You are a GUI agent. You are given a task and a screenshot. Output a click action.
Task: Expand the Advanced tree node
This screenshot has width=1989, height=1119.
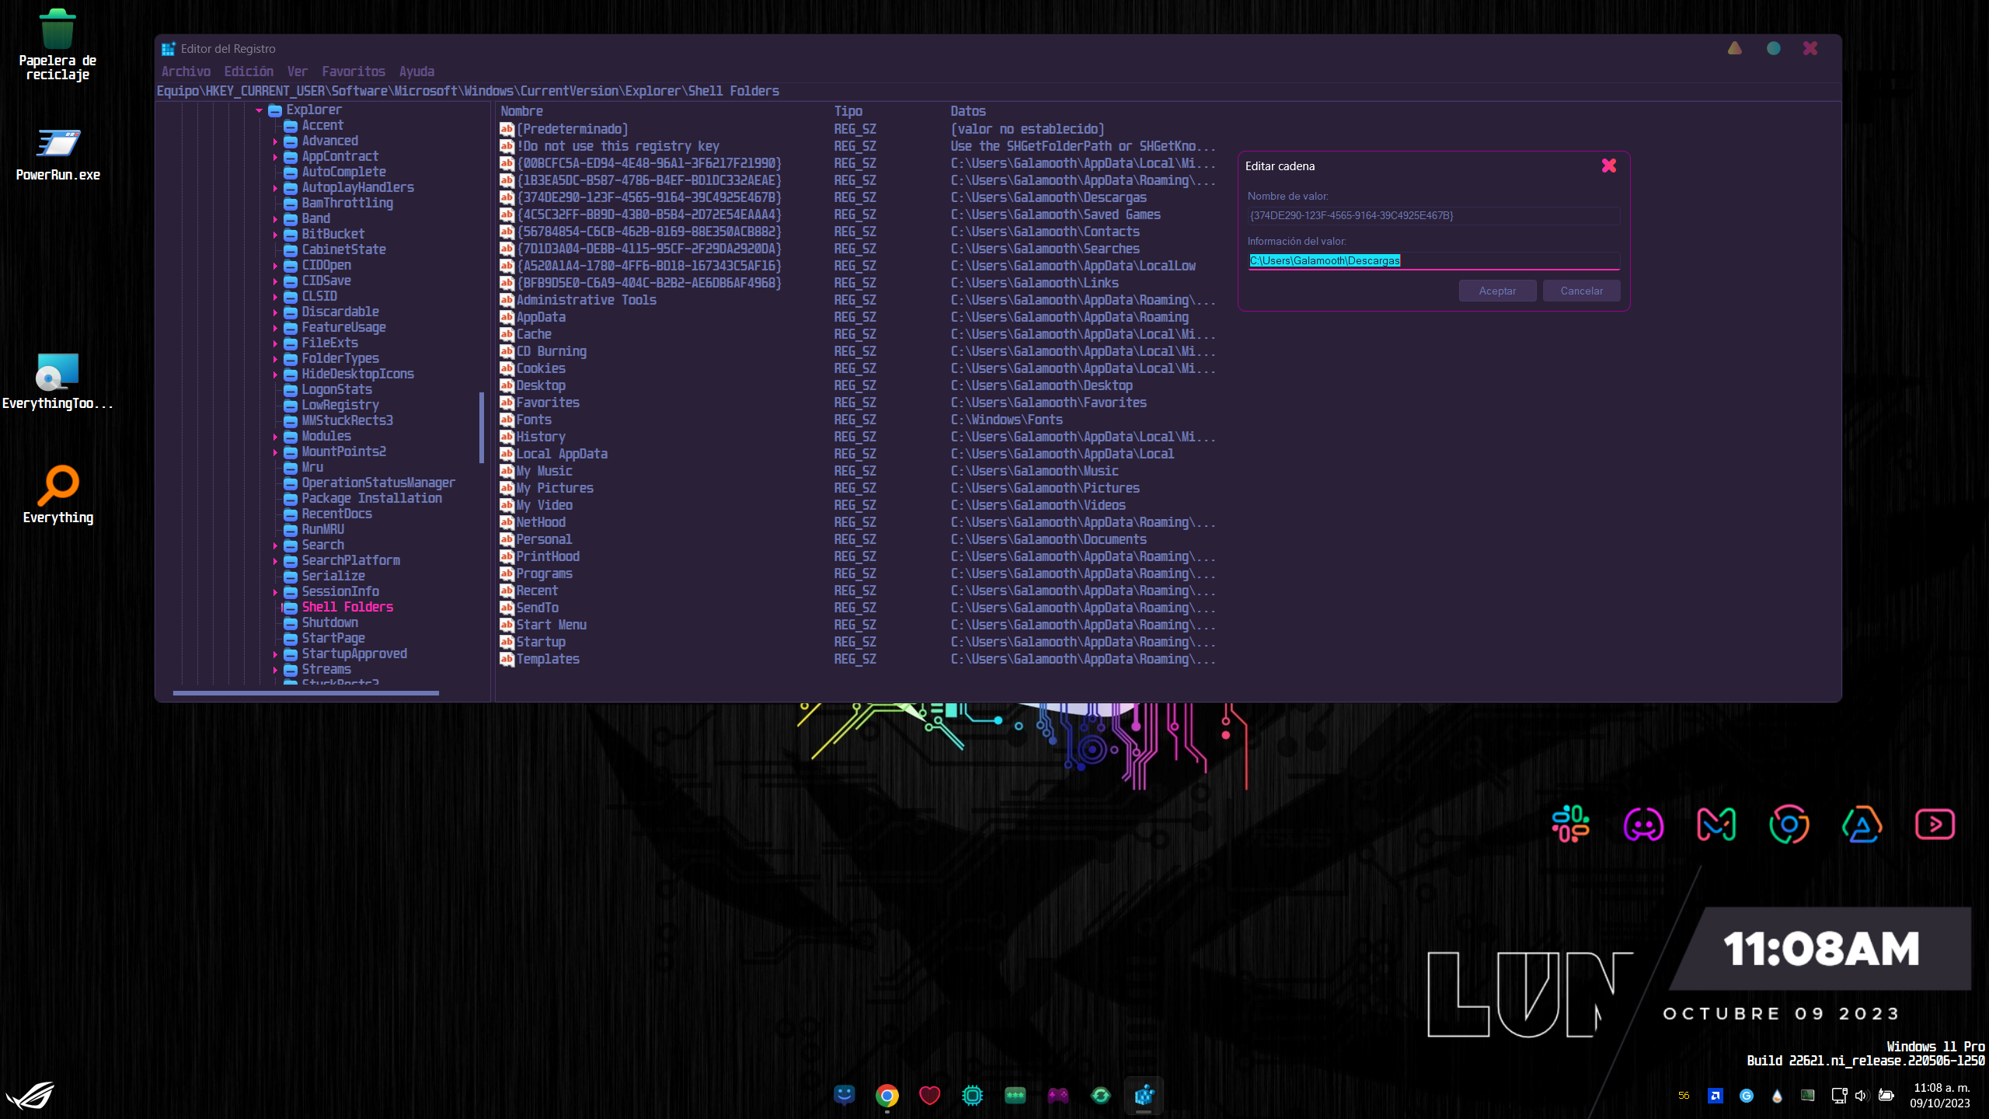[277, 141]
